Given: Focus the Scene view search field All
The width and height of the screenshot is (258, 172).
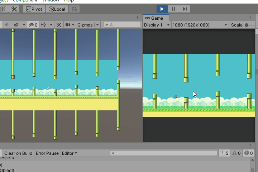Looking at the screenshot, I should click(x=122, y=25).
